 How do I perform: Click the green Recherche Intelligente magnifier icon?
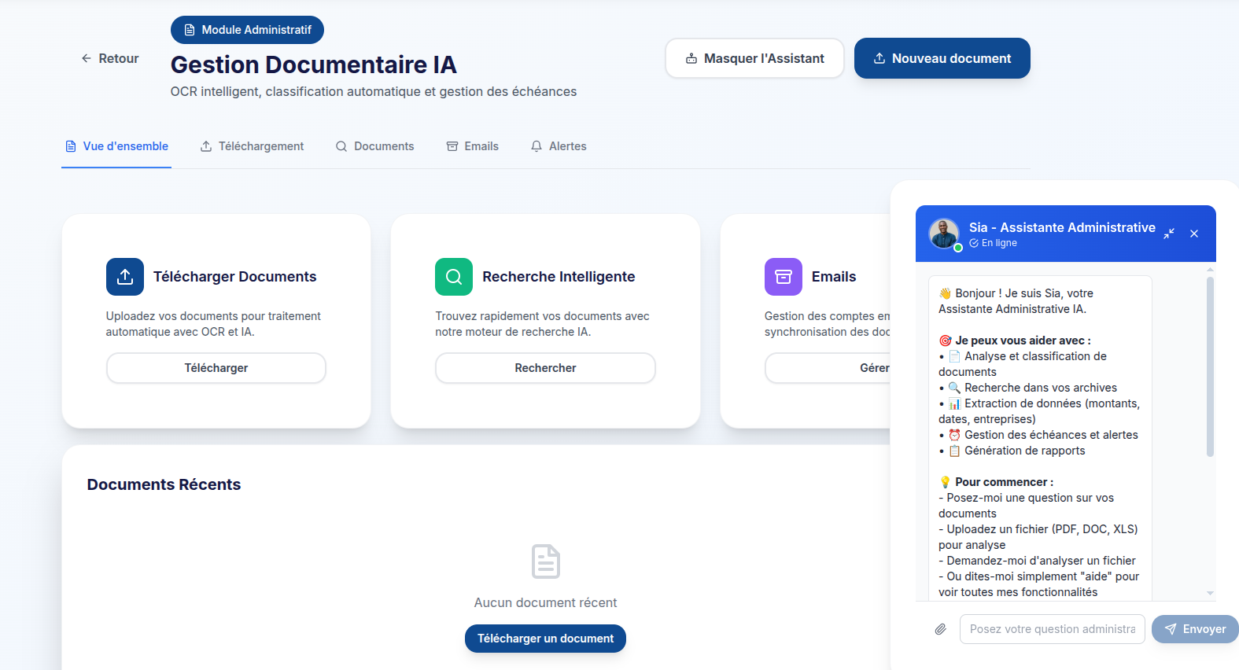(454, 277)
